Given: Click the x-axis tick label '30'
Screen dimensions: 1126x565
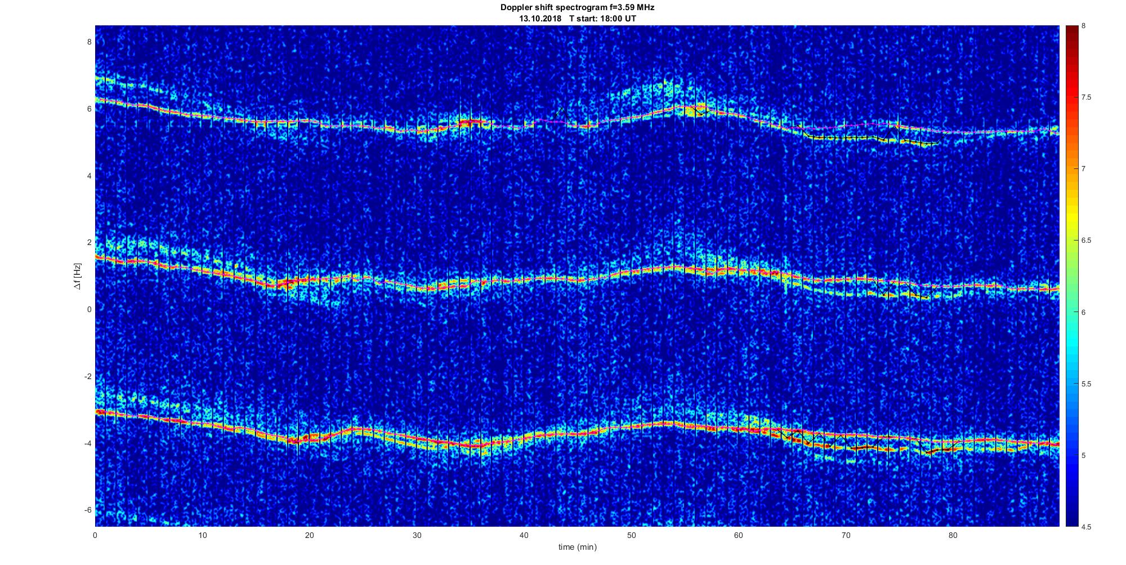Looking at the screenshot, I should point(417,535).
